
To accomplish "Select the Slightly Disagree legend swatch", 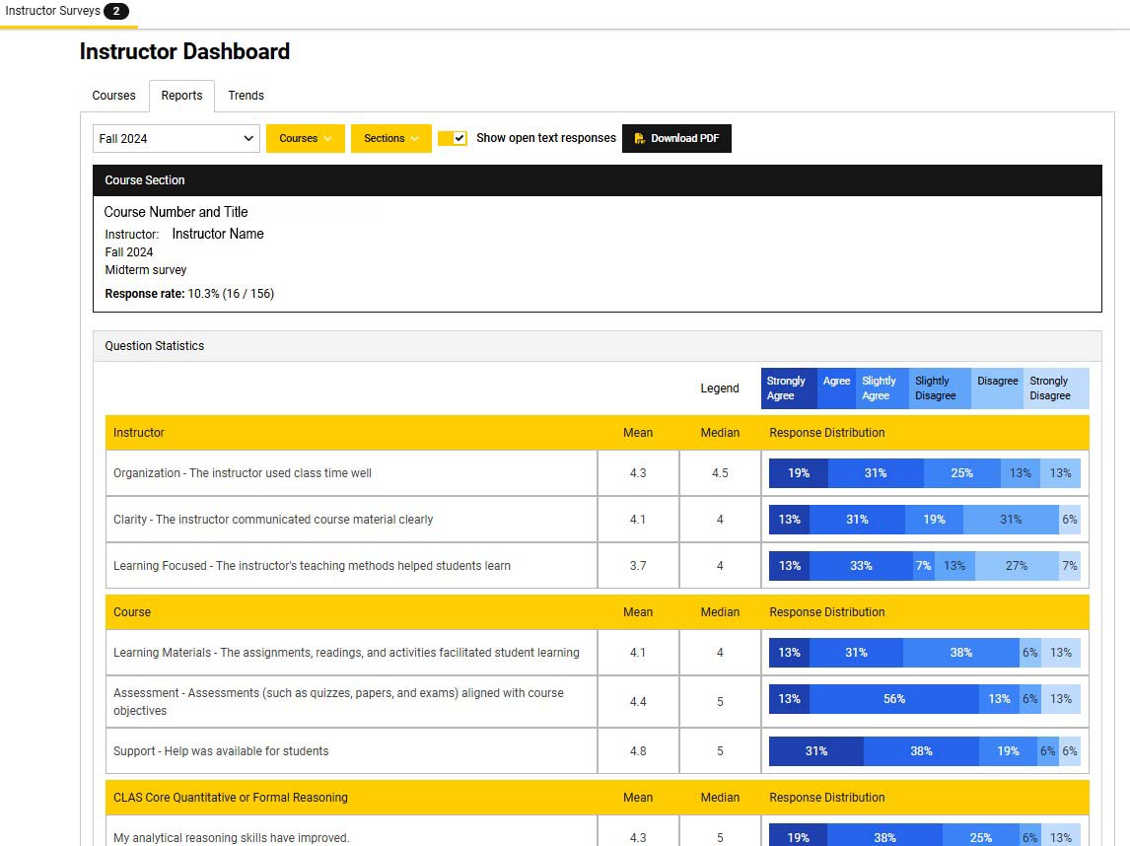I will click(x=939, y=388).
